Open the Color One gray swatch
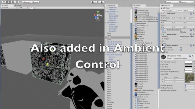The image size is (195, 109). [188, 64]
